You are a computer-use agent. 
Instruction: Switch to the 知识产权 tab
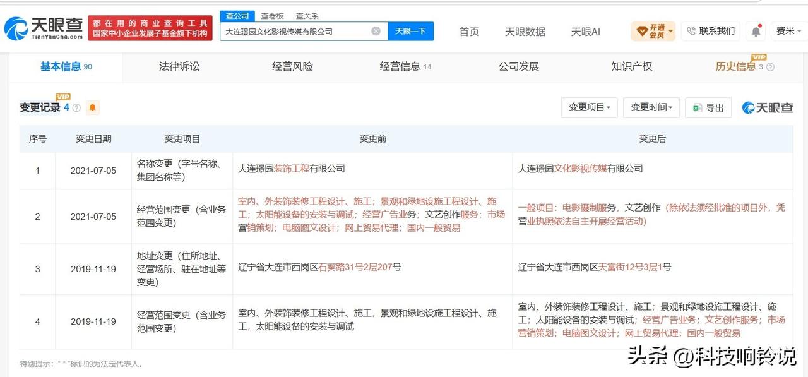pos(632,66)
